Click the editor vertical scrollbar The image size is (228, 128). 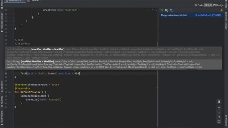click(157, 84)
